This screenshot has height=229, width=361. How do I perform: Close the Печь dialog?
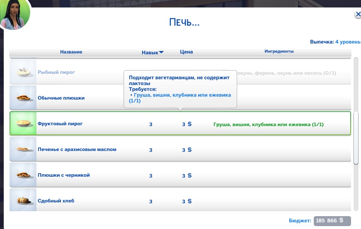(x=358, y=15)
